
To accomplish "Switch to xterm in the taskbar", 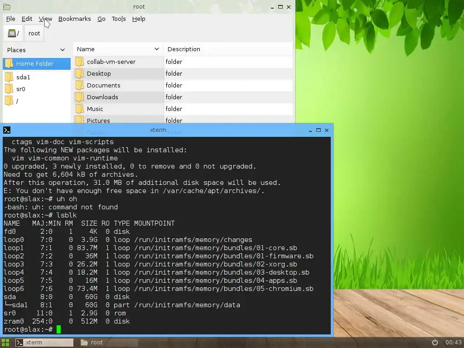I will point(44,343).
